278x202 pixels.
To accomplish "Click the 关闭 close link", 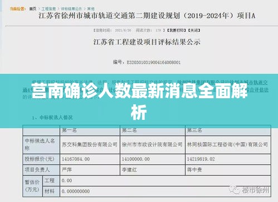I will (x=194, y=30).
